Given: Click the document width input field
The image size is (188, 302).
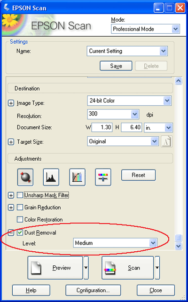Looking at the screenshot, I should (102, 127).
